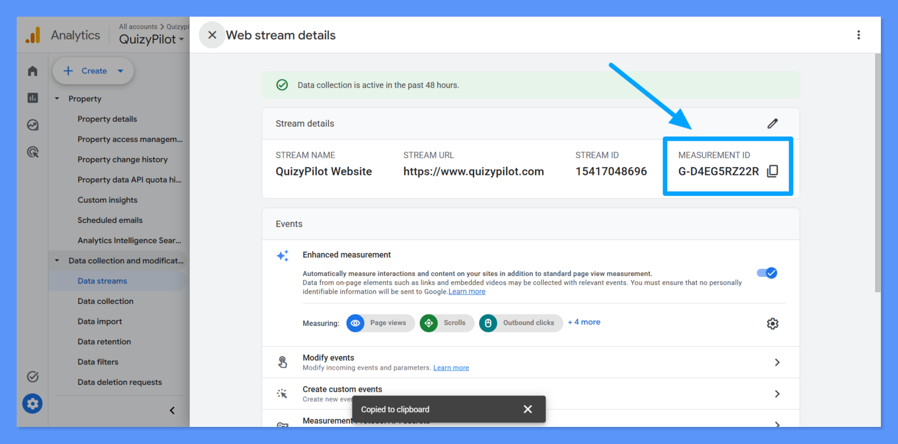The height and width of the screenshot is (444, 898).
Task: Click the panel's vertical scrollbar
Action: pyautogui.click(x=877, y=173)
